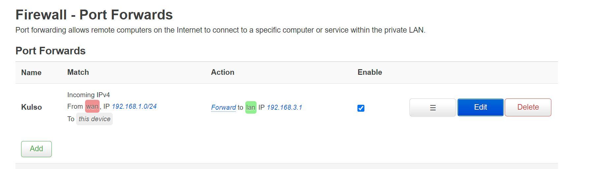Delete the Kulso port forward rule
Viewport: 614px width, 169px height.
528,107
